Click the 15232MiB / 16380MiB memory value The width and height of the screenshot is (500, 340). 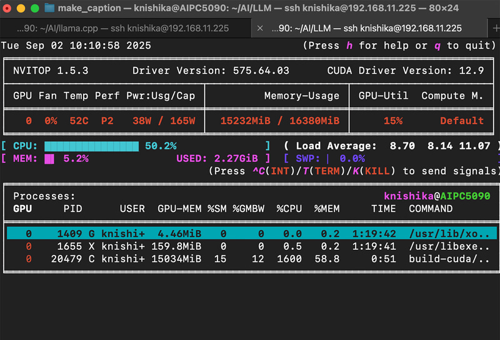pos(279,121)
